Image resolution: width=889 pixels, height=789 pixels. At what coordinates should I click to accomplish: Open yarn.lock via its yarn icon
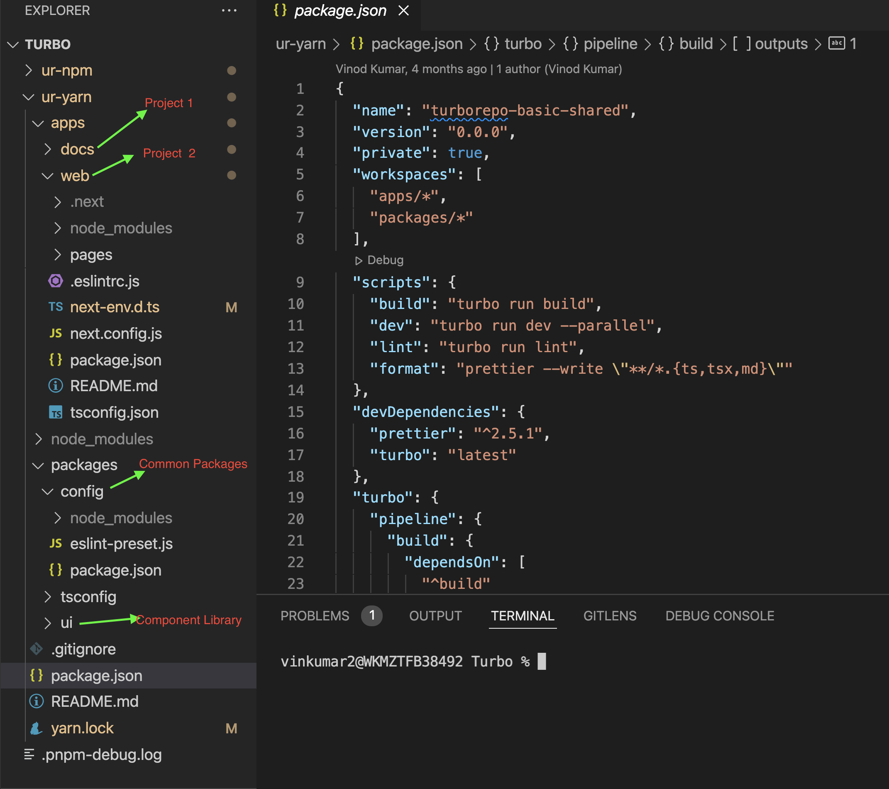point(37,728)
